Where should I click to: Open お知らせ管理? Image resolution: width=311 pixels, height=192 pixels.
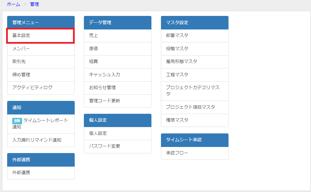coord(117,88)
